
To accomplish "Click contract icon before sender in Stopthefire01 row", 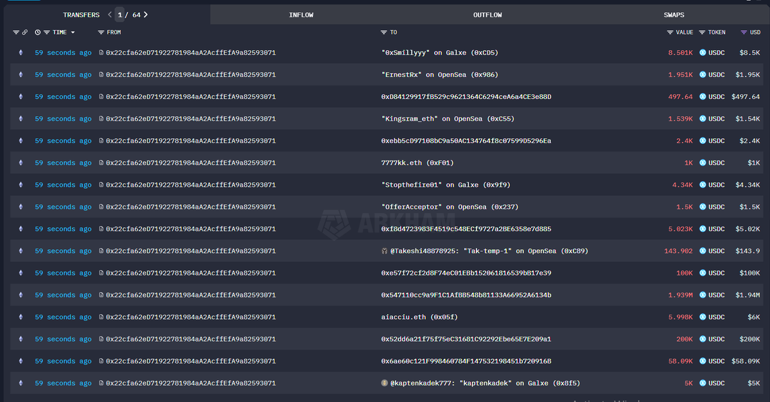I will tap(101, 185).
